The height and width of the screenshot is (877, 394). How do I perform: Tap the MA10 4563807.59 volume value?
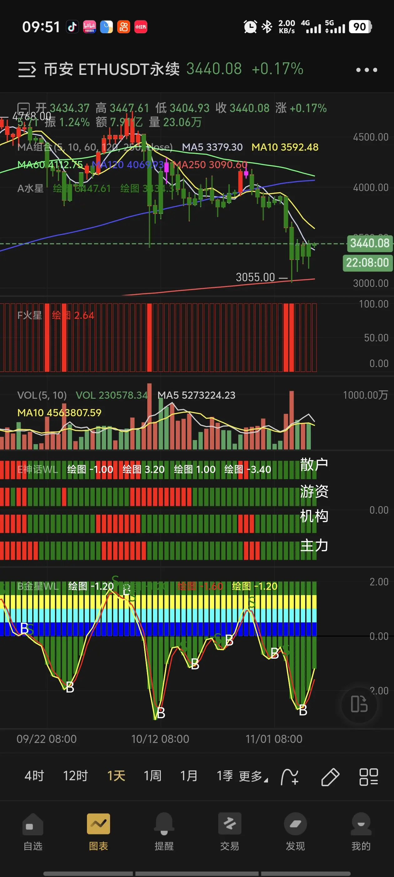coord(59,413)
